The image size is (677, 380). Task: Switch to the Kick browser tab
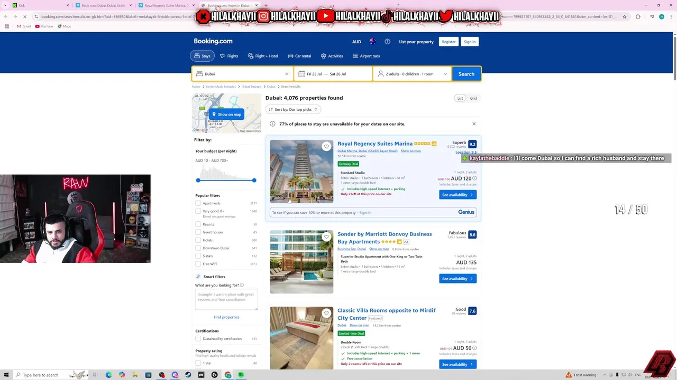[x=40, y=5]
